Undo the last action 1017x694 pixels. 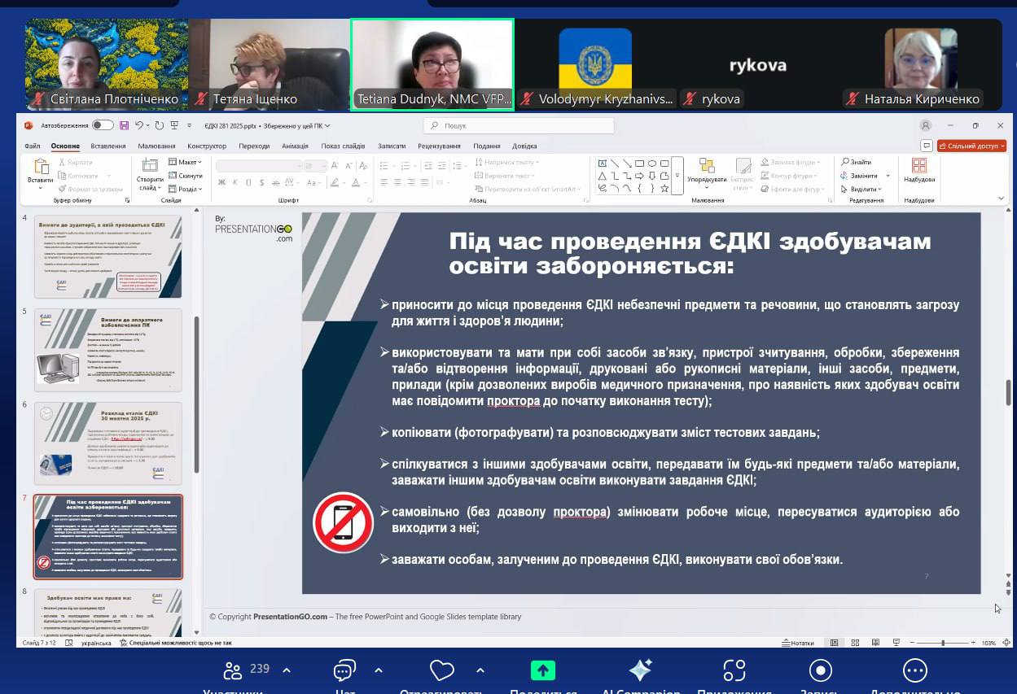pyautogui.click(x=139, y=125)
